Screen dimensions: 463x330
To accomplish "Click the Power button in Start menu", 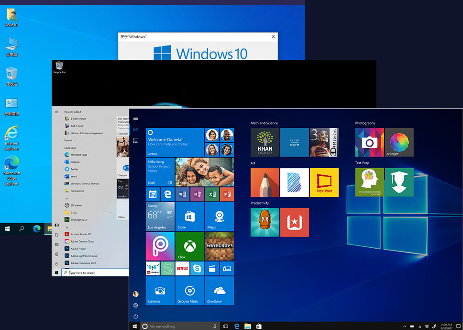I will pyautogui.click(x=136, y=316).
